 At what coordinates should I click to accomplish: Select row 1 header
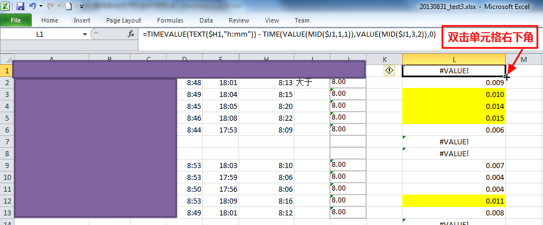(x=7, y=70)
